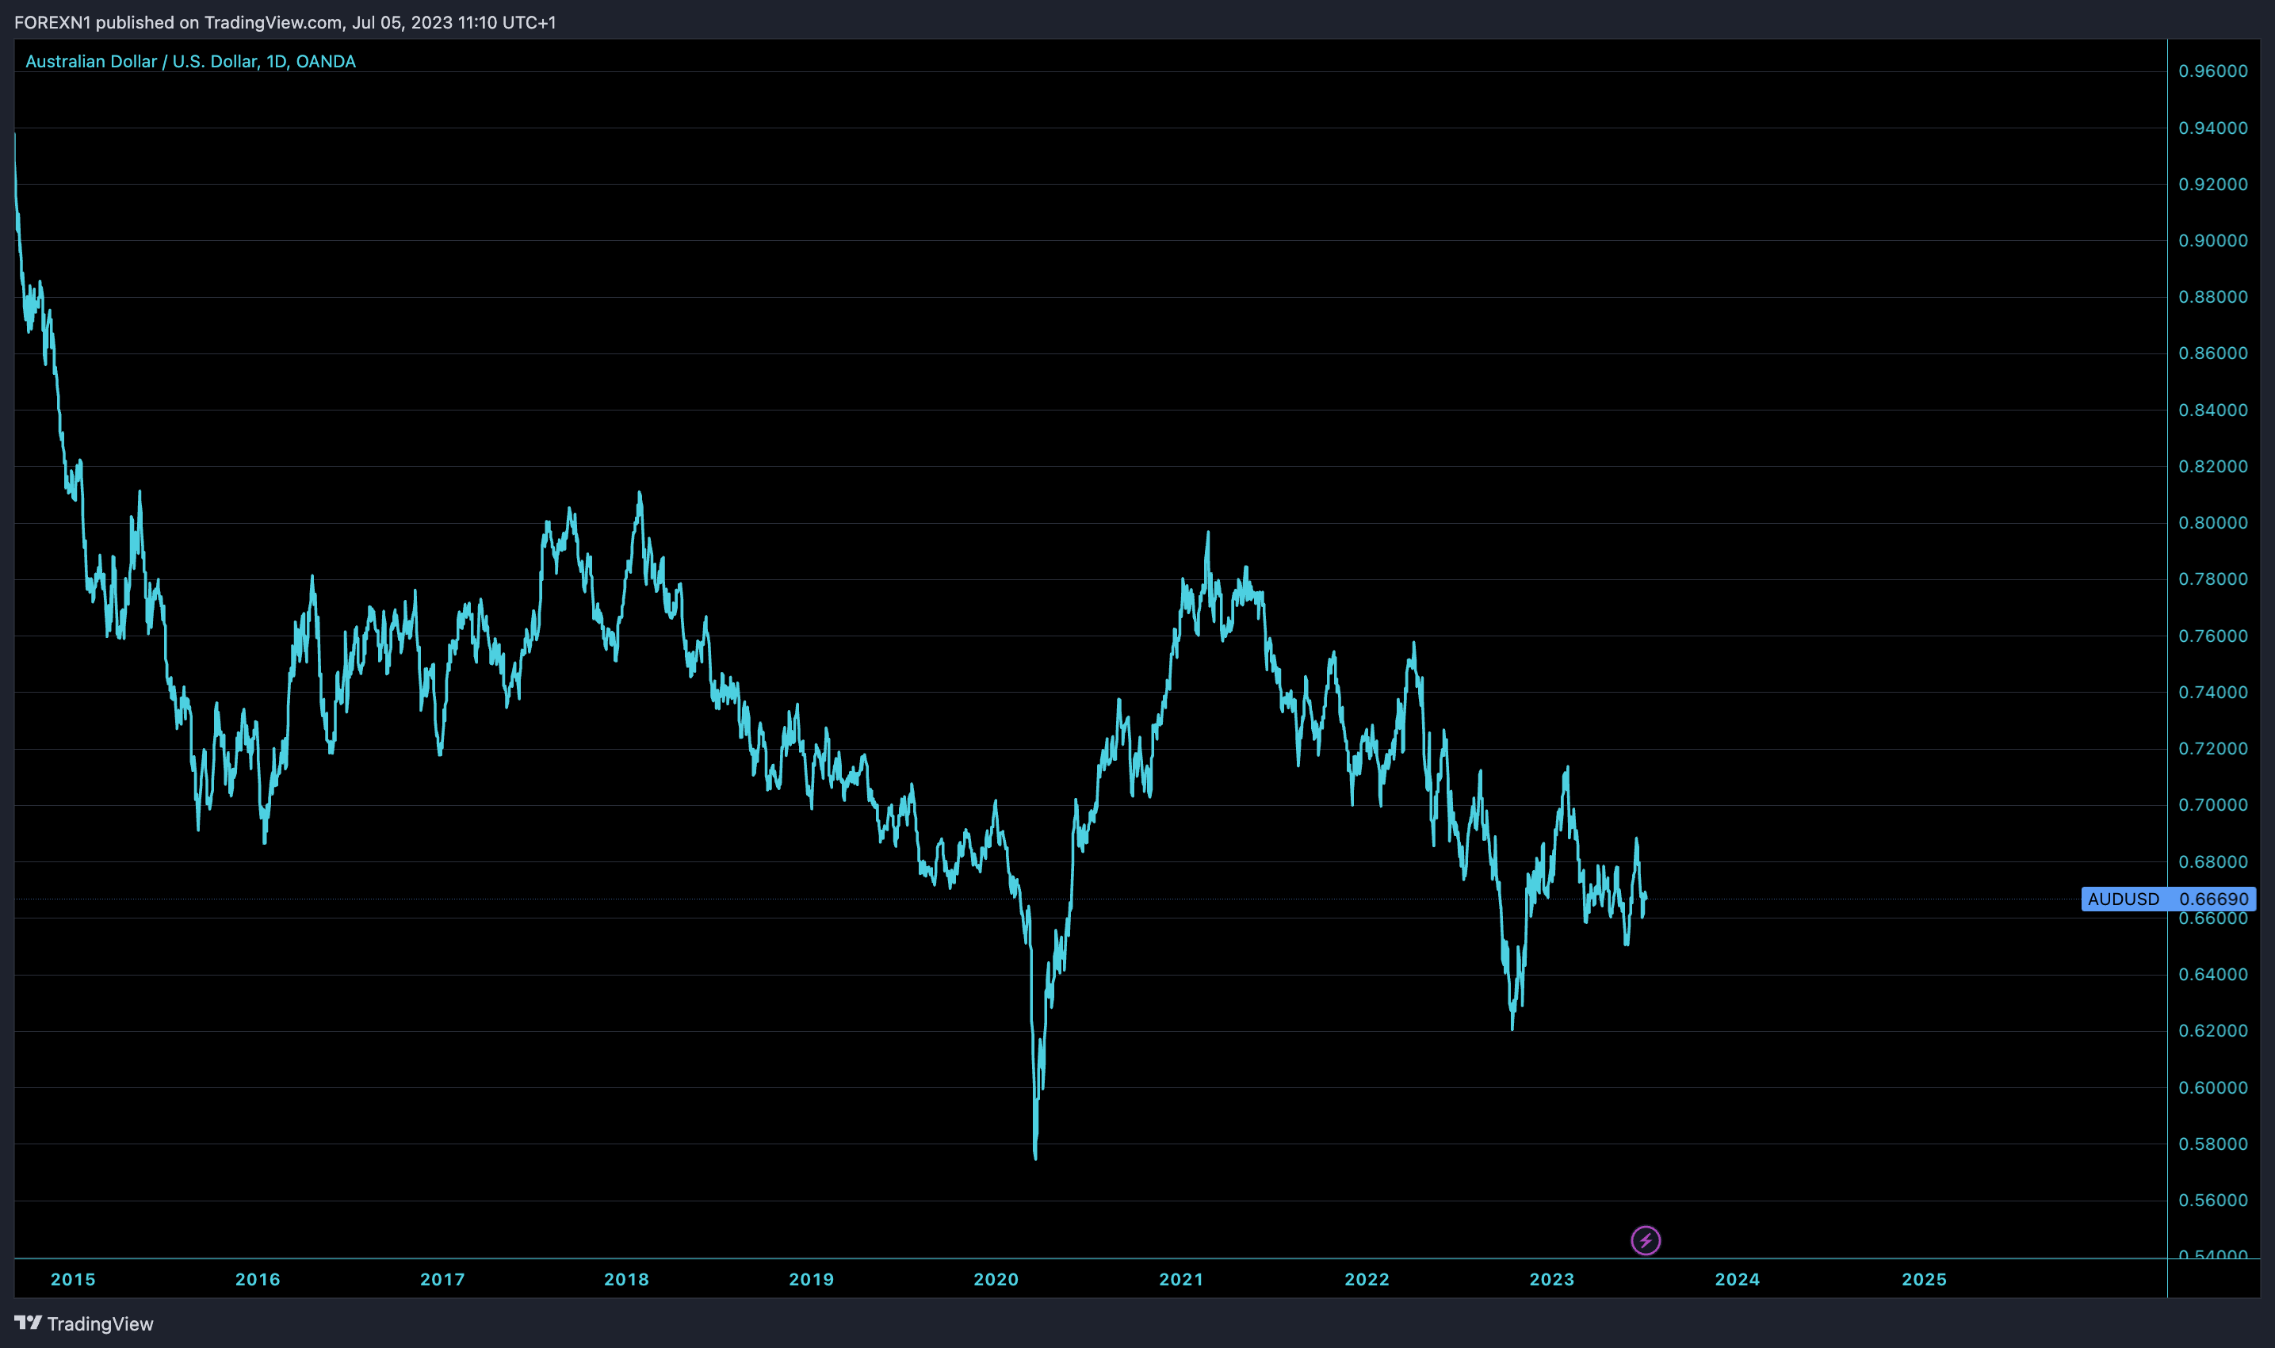Click the 2025 label on the time axis
2275x1348 pixels.
(1925, 1279)
